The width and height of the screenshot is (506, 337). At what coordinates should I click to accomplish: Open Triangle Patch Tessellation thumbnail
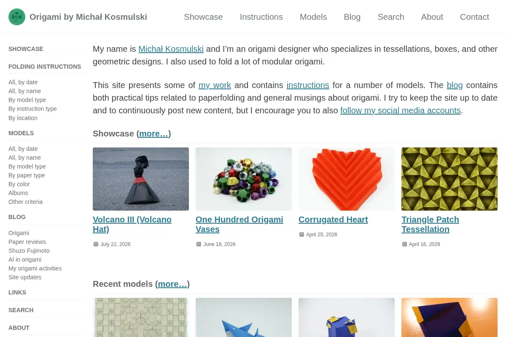point(449,179)
